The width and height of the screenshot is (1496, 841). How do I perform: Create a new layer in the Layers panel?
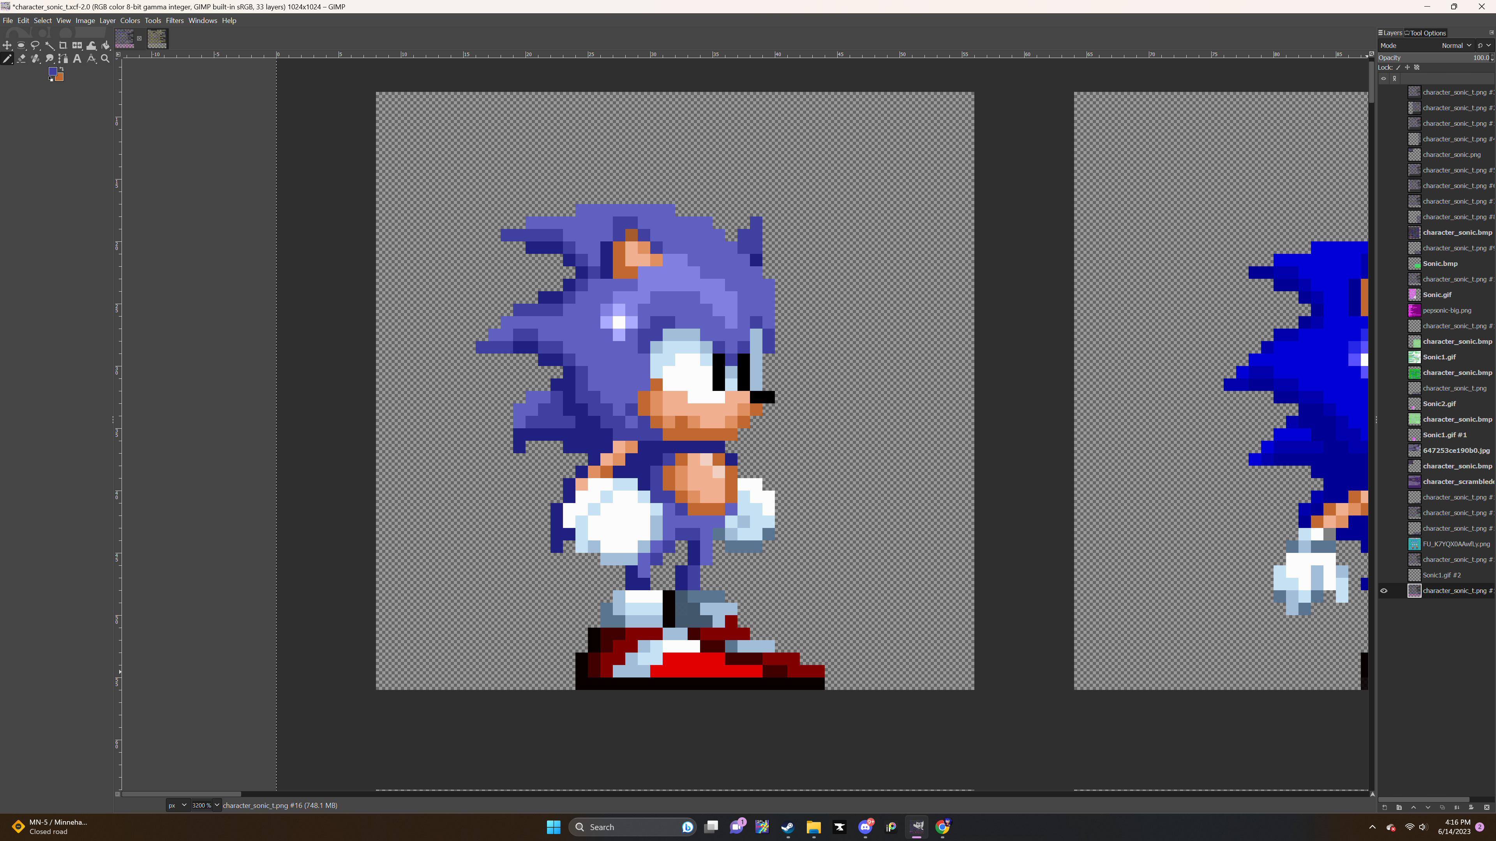[1385, 808]
